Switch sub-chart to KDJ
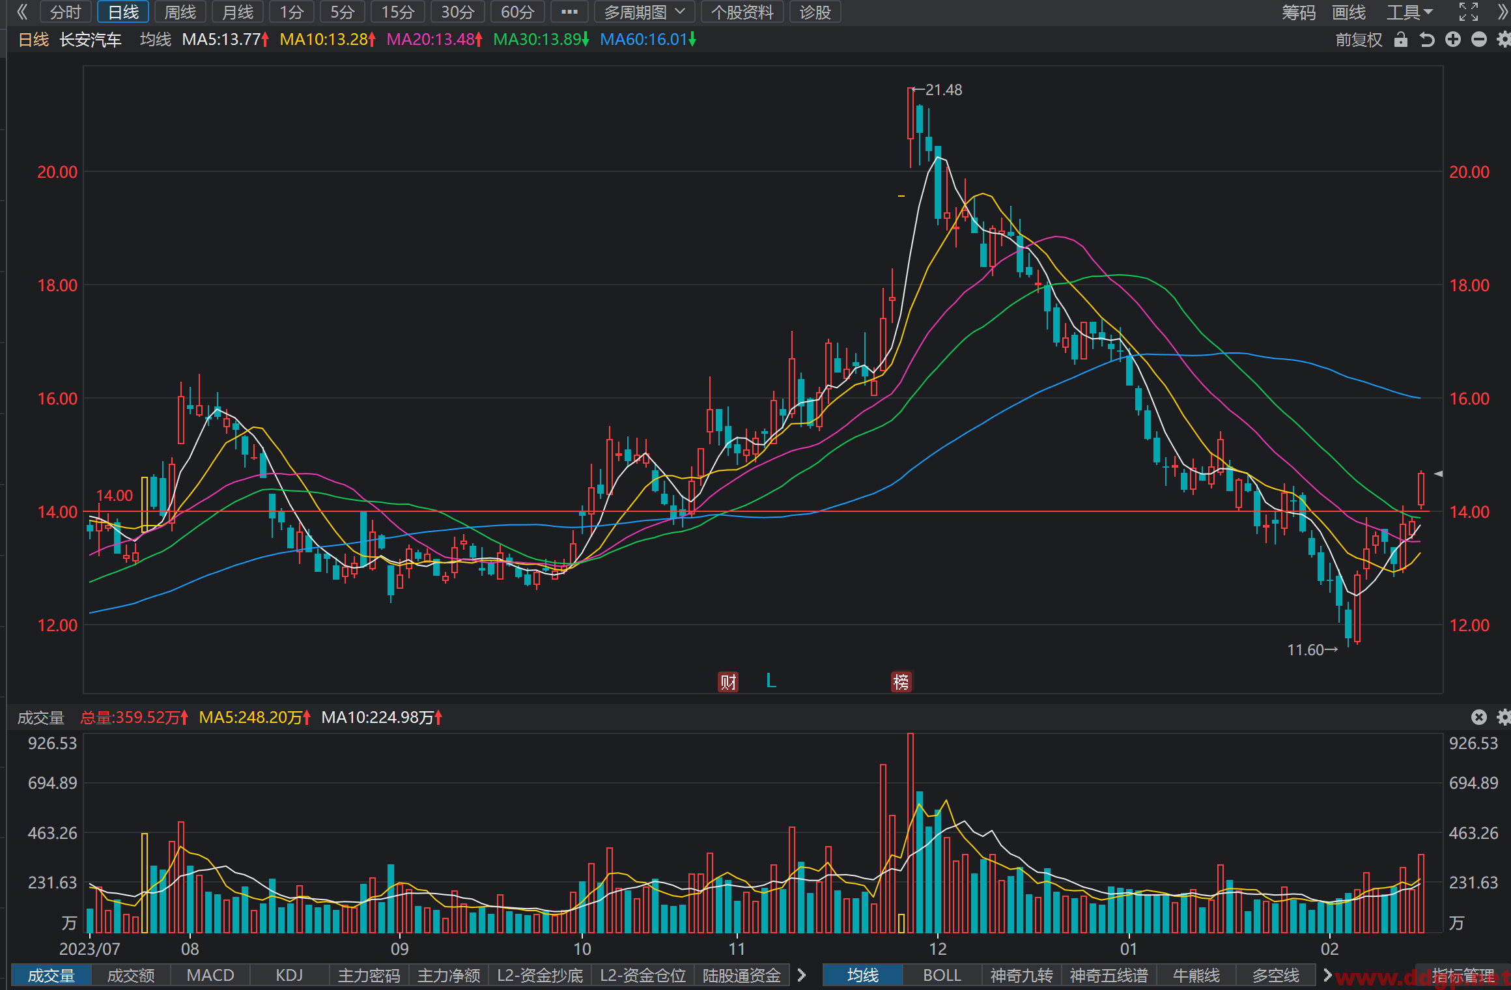 coord(290,975)
